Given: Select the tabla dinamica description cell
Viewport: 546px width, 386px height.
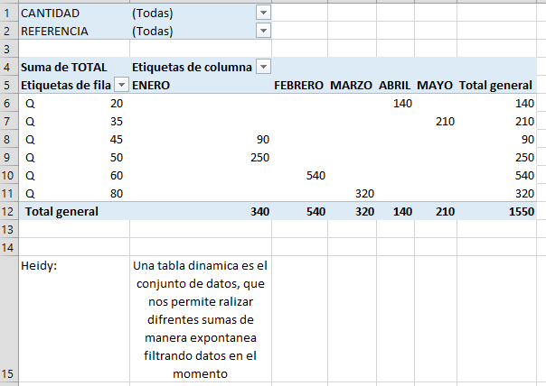Looking at the screenshot, I should [x=201, y=319].
